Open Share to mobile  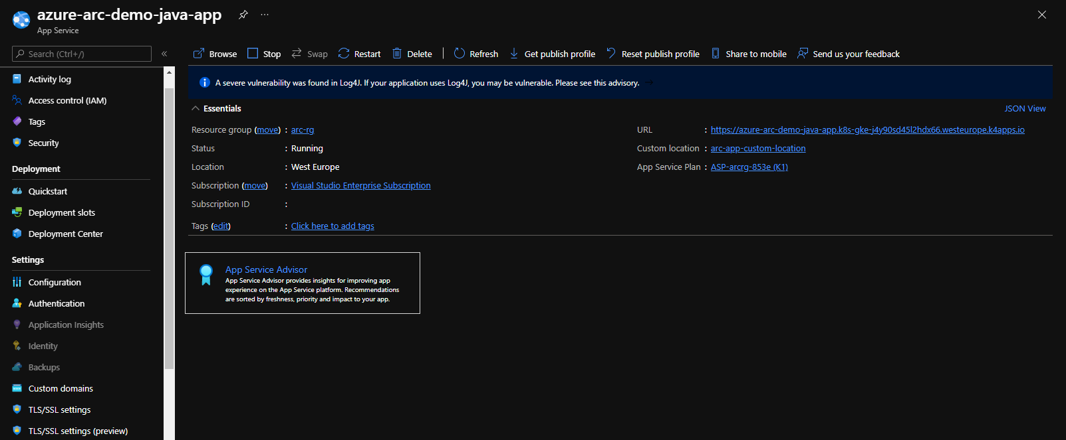click(749, 54)
